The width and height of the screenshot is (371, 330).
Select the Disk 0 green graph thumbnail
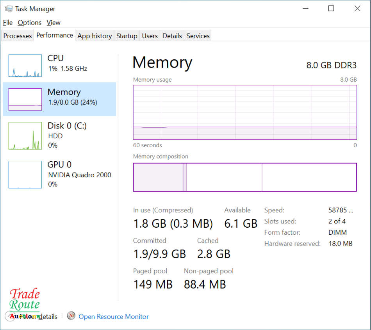coord(25,136)
